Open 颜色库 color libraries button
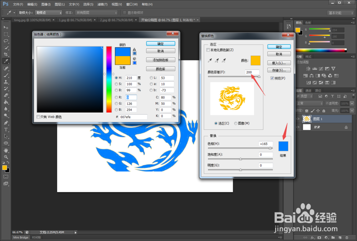The image size is (357, 241). [161, 69]
